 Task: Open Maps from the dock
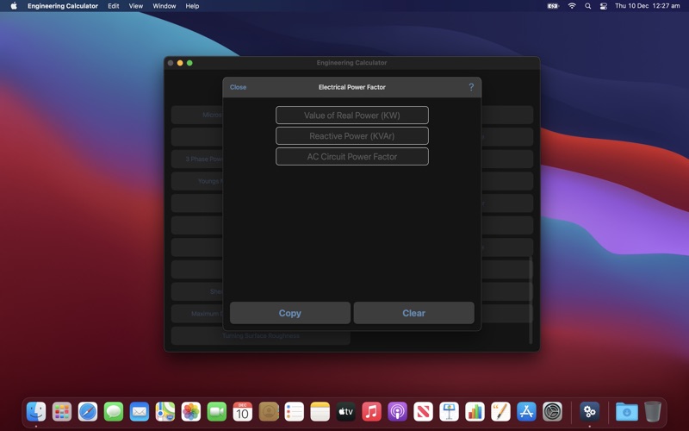pyautogui.click(x=165, y=412)
